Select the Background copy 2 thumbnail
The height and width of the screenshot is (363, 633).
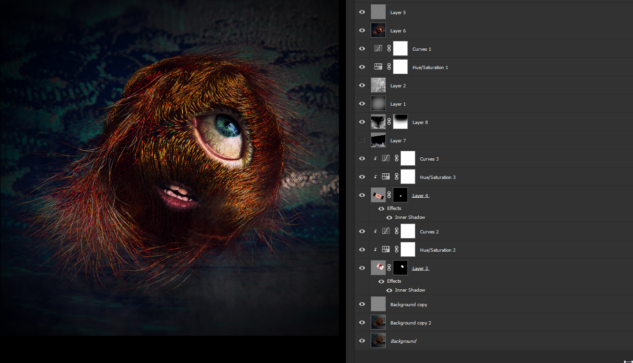tap(378, 322)
